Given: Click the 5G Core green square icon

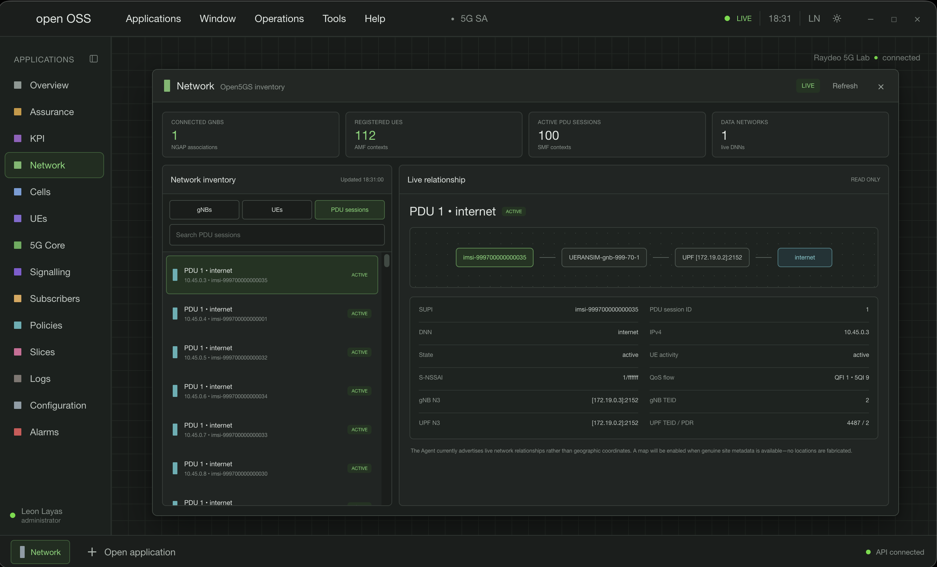Looking at the screenshot, I should point(17,245).
